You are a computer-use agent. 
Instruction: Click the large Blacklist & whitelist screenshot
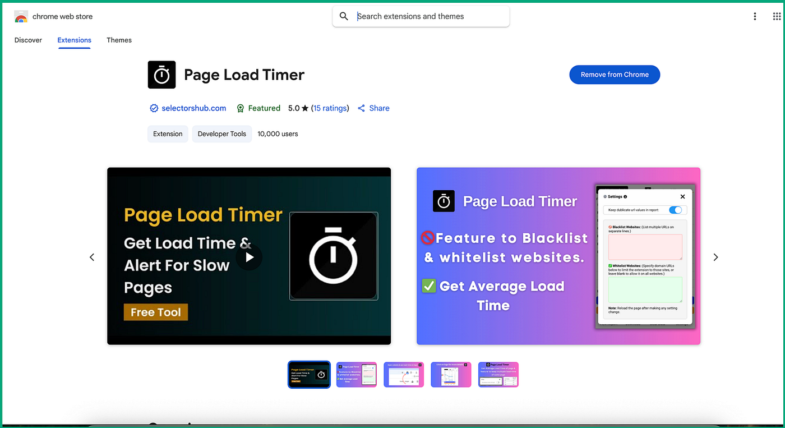tap(558, 256)
